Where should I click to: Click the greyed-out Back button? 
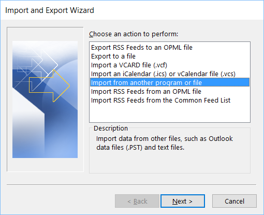pyautogui.click(x=137, y=201)
